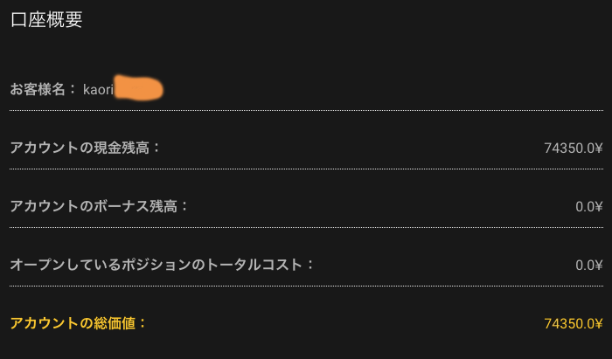Click the dotted line under the cash balance
This screenshot has width=612, height=359.
coord(306,169)
